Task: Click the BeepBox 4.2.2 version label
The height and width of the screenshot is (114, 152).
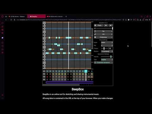Action: click(x=103, y=23)
